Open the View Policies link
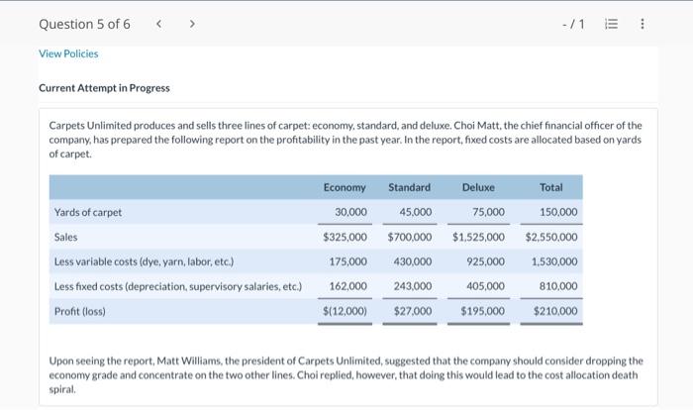This screenshot has width=693, height=410. (x=68, y=53)
